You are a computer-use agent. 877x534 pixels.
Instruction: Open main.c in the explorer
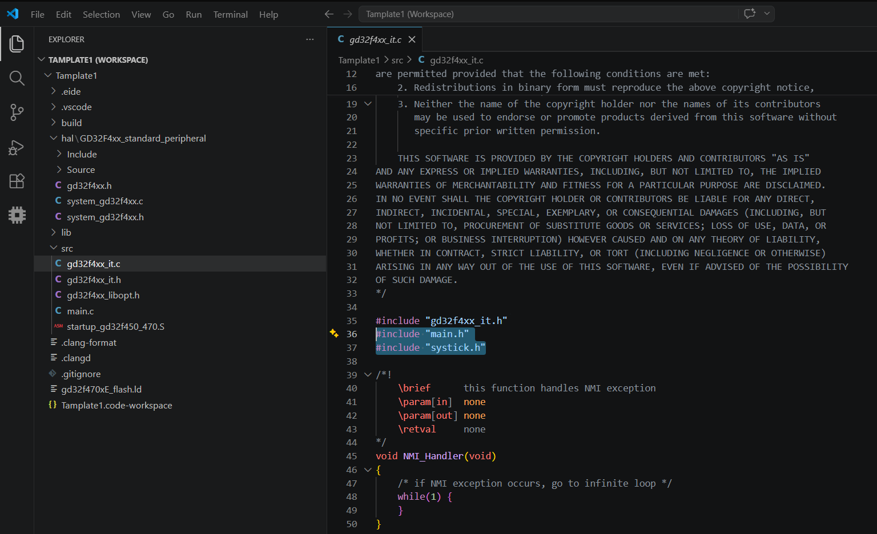click(x=80, y=311)
